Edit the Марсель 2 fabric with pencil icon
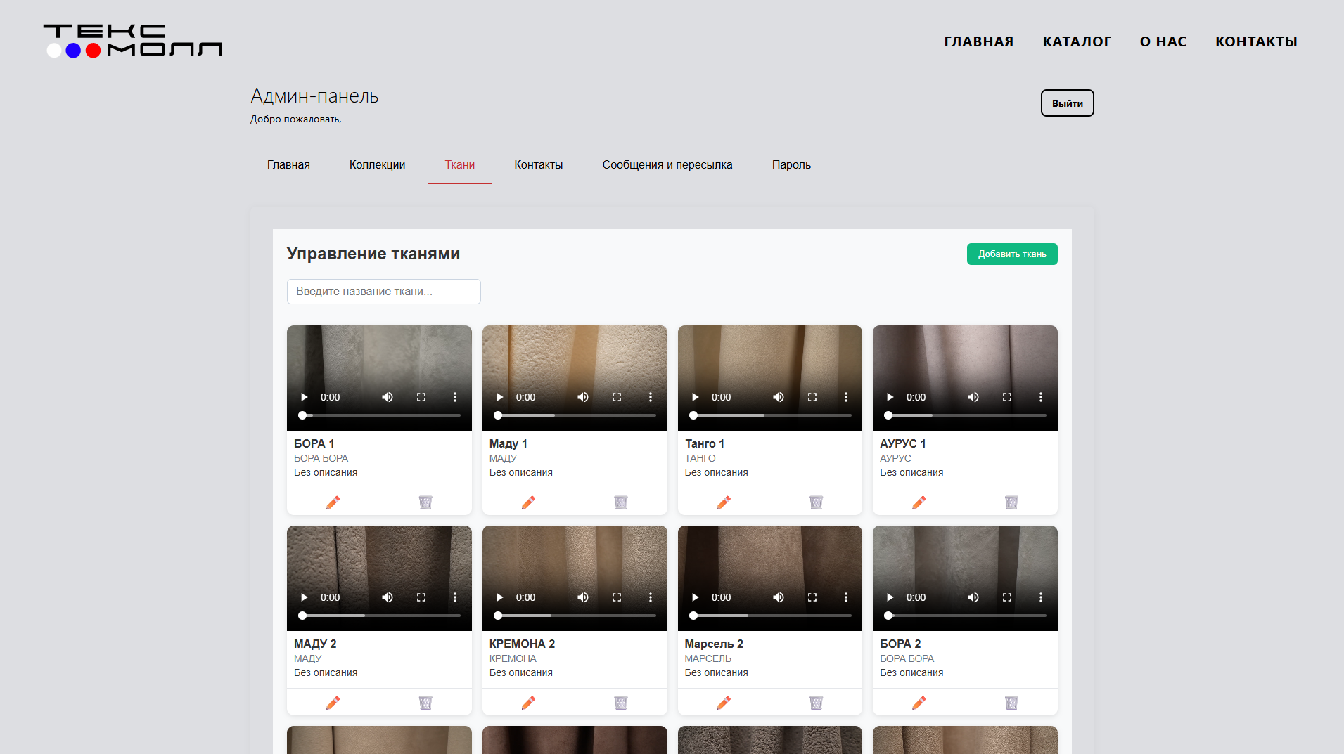 pyautogui.click(x=724, y=703)
